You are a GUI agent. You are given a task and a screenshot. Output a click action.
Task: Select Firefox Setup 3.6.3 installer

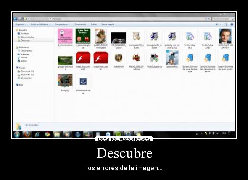(x=190, y=36)
